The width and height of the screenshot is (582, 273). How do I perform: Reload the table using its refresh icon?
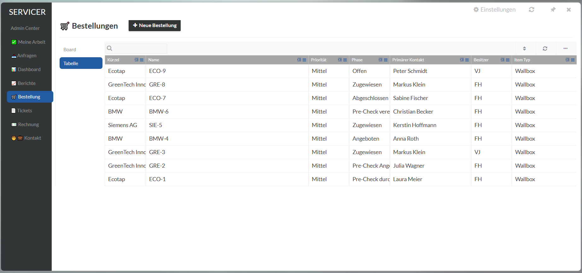(545, 48)
